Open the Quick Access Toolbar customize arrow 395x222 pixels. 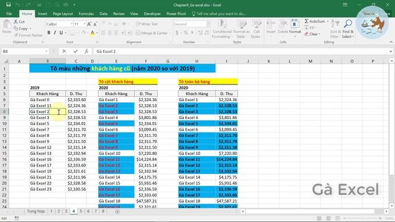74,5
